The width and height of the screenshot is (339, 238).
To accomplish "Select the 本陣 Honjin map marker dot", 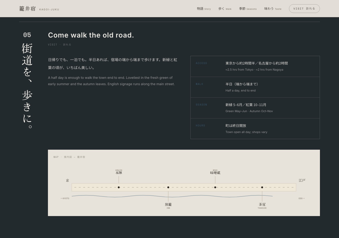I will click(x=119, y=187).
